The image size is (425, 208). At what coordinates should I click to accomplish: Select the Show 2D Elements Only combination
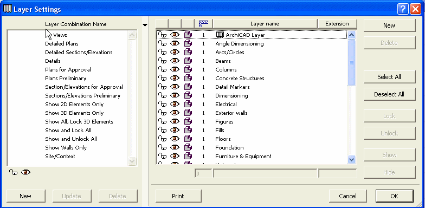click(x=75, y=104)
